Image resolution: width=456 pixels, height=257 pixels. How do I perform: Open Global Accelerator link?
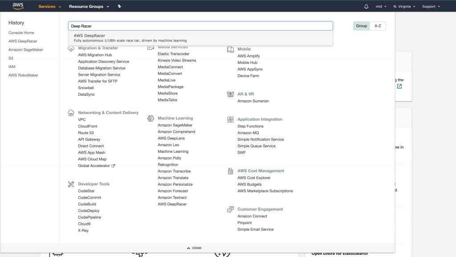(x=94, y=166)
